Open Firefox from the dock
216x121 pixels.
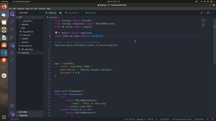(x=4, y=7)
